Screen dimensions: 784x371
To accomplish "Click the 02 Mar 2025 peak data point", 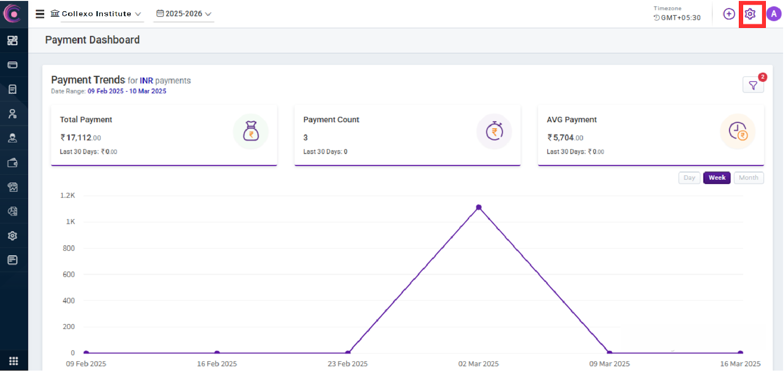I will [x=479, y=207].
